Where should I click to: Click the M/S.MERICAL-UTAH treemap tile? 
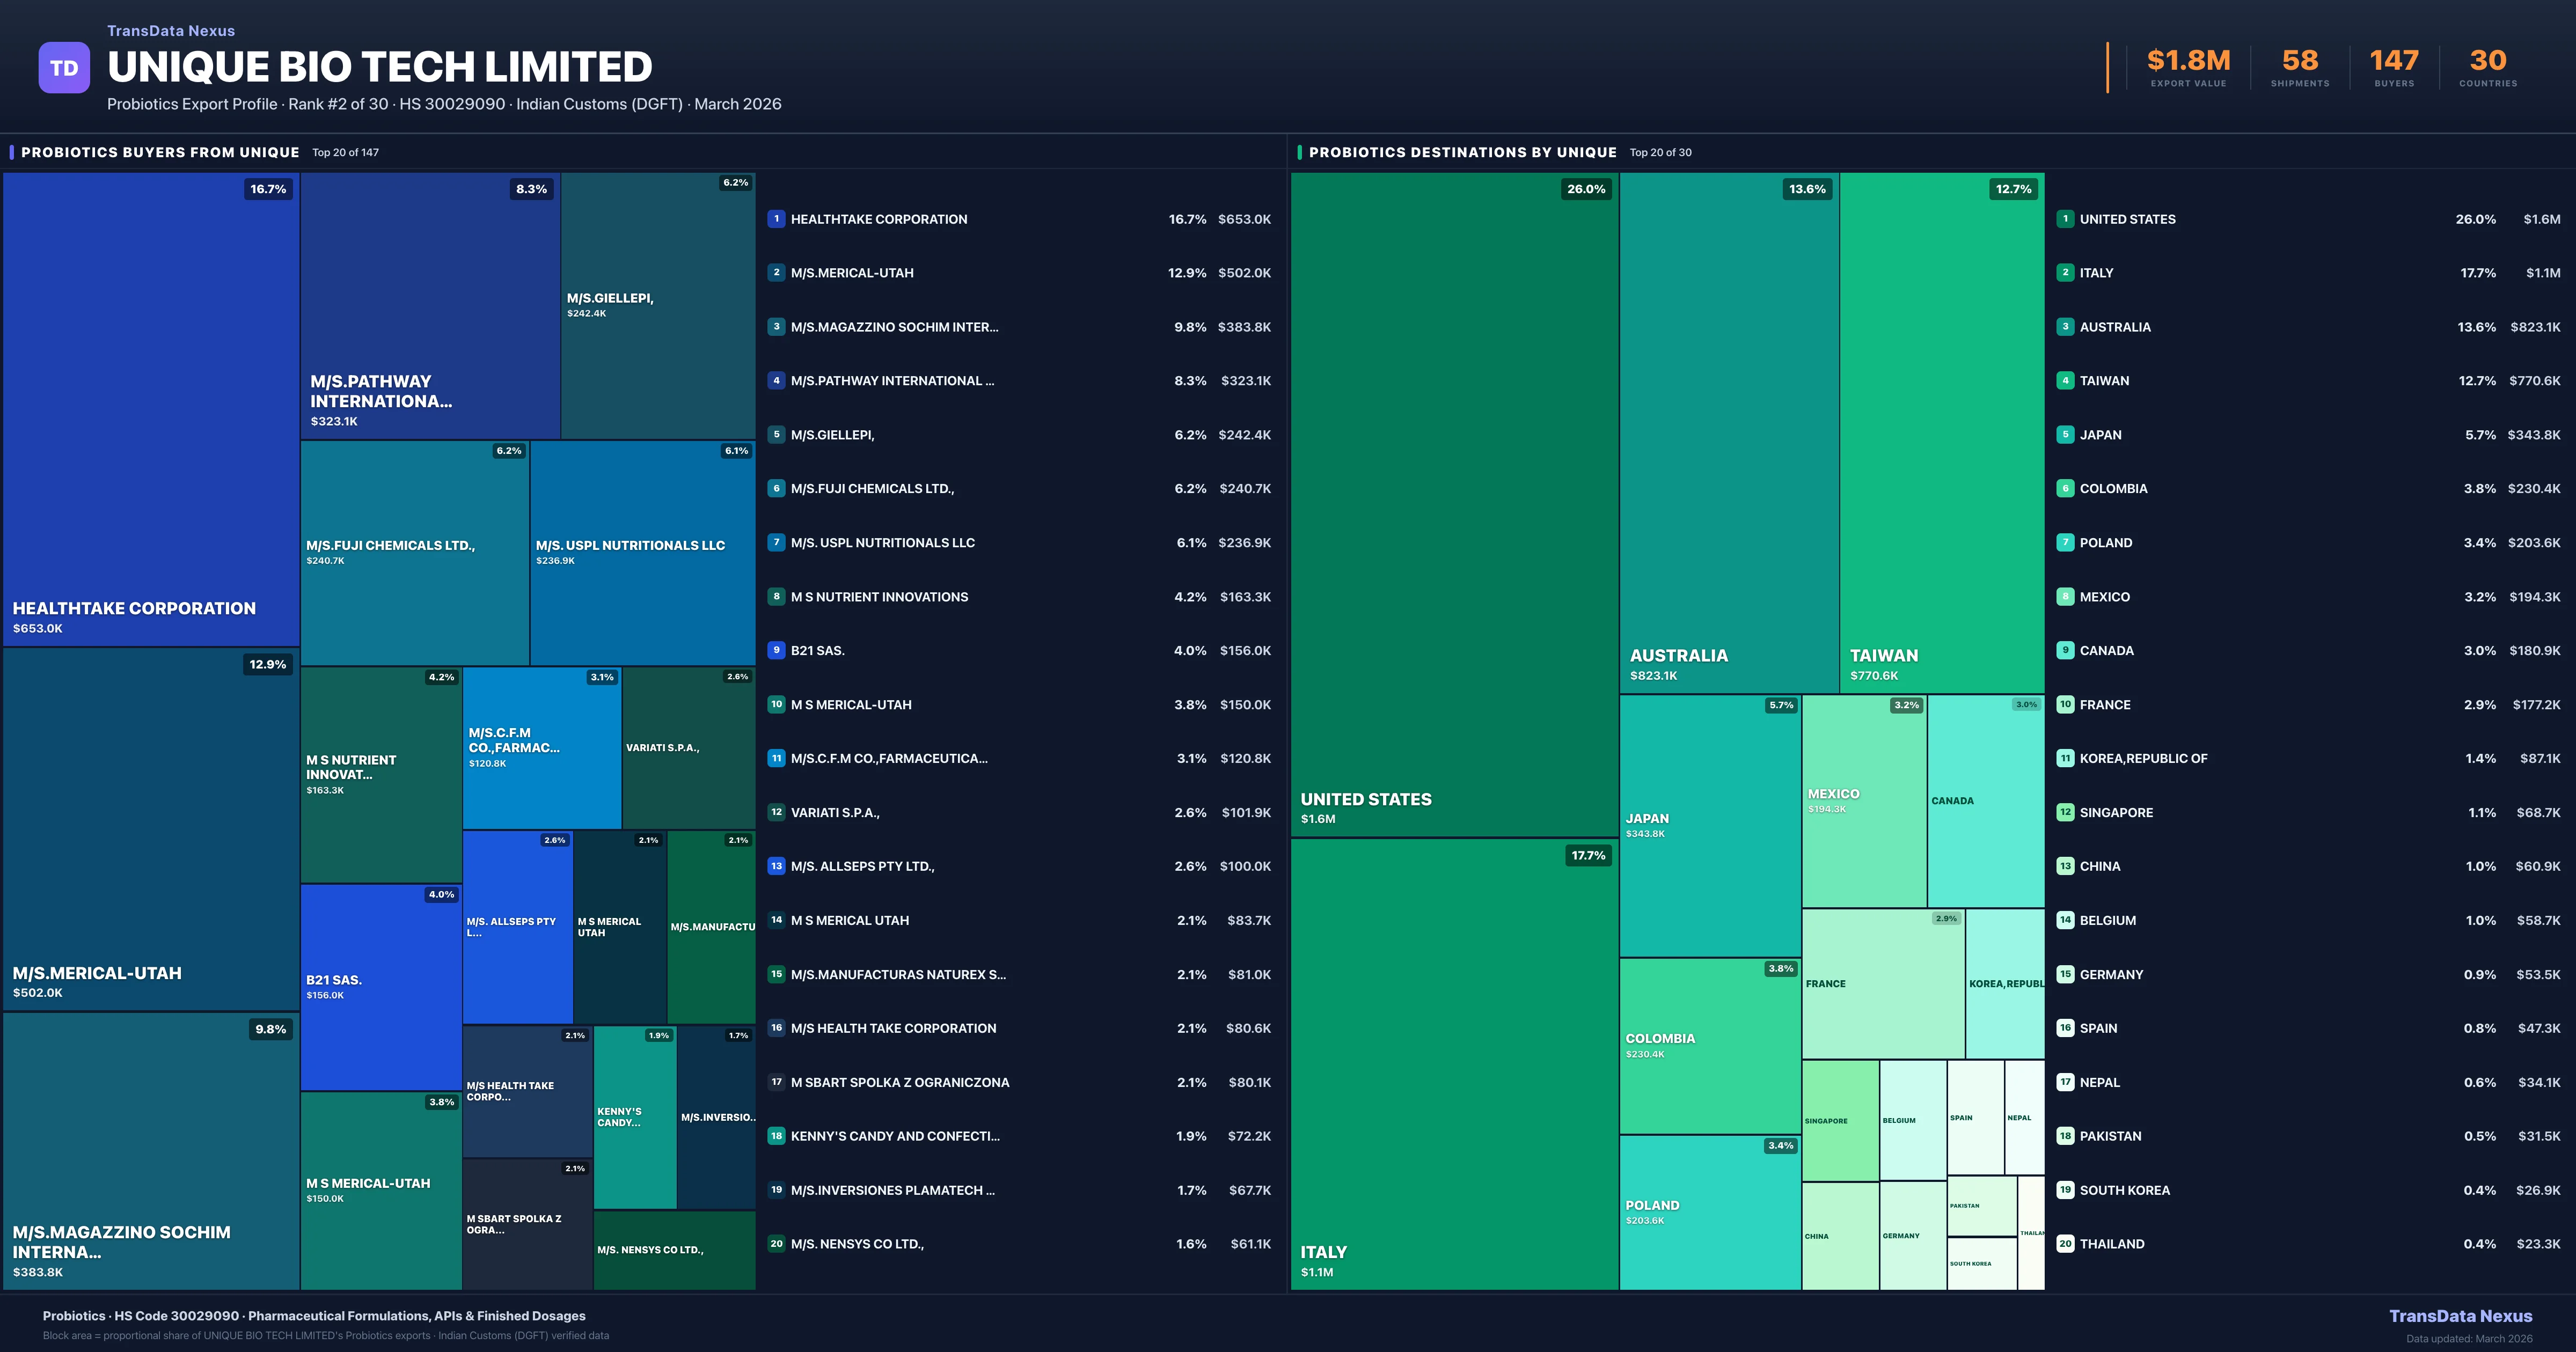pos(150,830)
